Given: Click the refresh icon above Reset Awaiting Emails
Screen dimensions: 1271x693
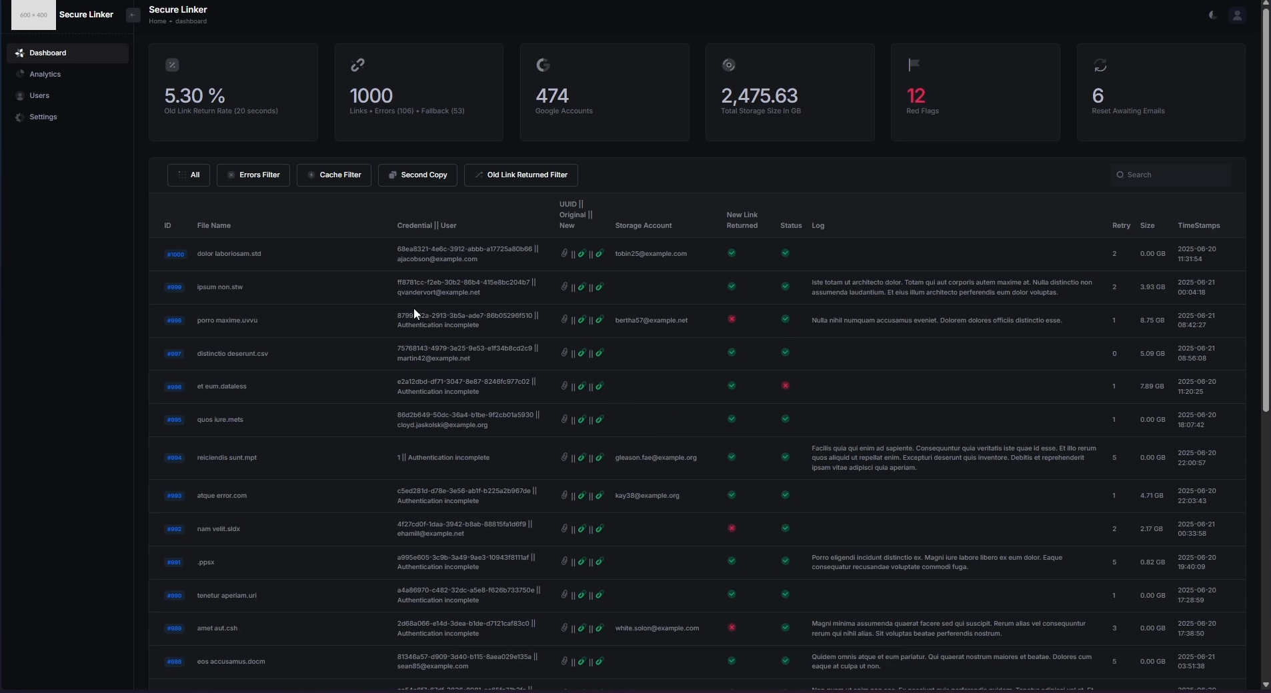Looking at the screenshot, I should click(1100, 65).
